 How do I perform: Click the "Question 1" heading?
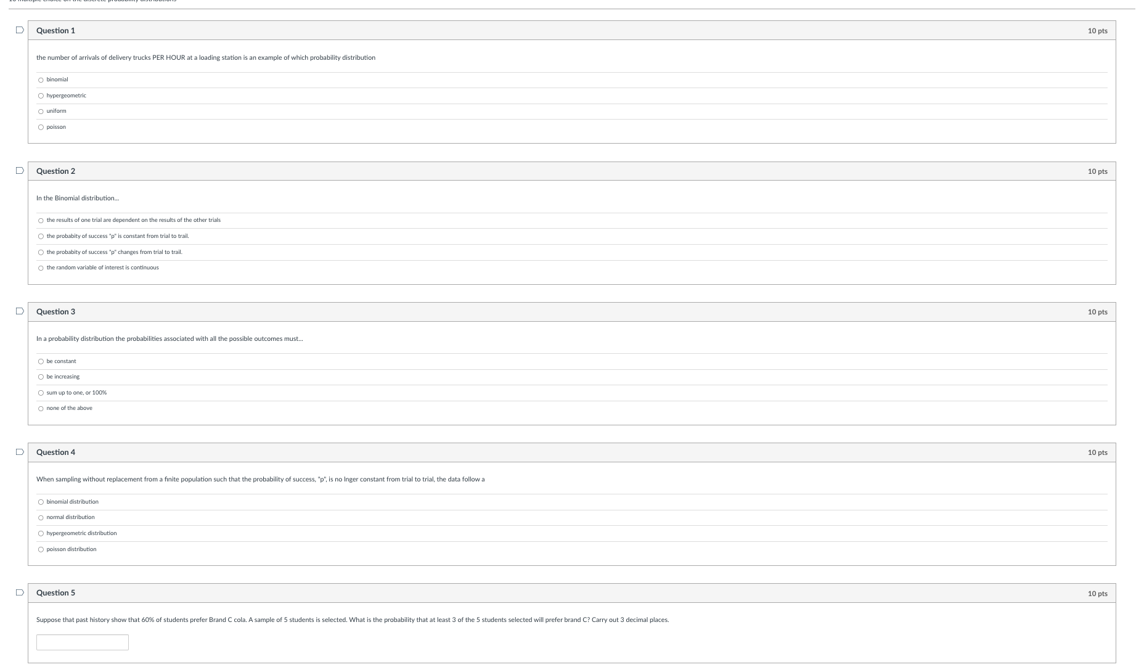point(55,30)
